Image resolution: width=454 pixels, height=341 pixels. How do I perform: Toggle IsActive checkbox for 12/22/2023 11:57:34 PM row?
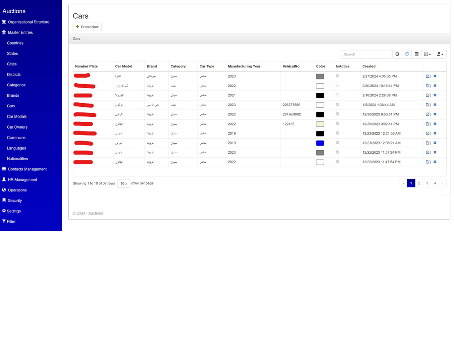tap(338, 152)
